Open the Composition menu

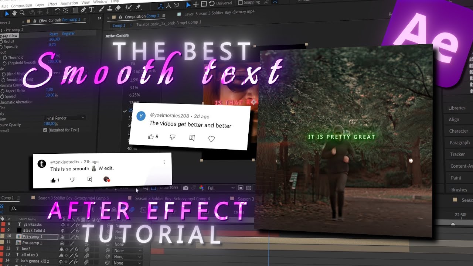tap(21, 6)
